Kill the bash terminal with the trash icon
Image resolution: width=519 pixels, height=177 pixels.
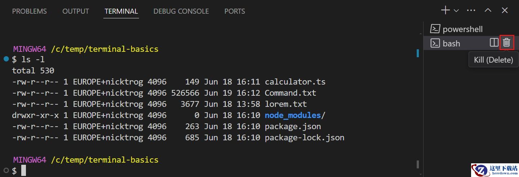(507, 42)
